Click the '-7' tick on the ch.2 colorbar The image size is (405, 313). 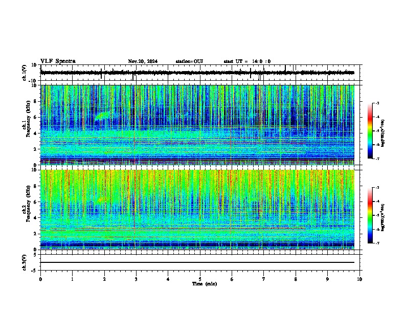click(377, 243)
